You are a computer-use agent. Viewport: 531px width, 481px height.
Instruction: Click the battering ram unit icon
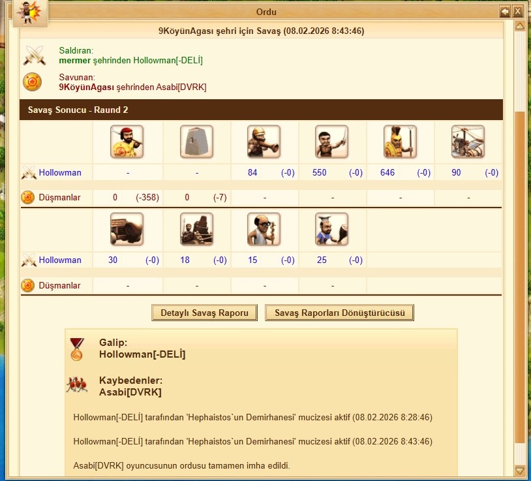tap(127, 229)
